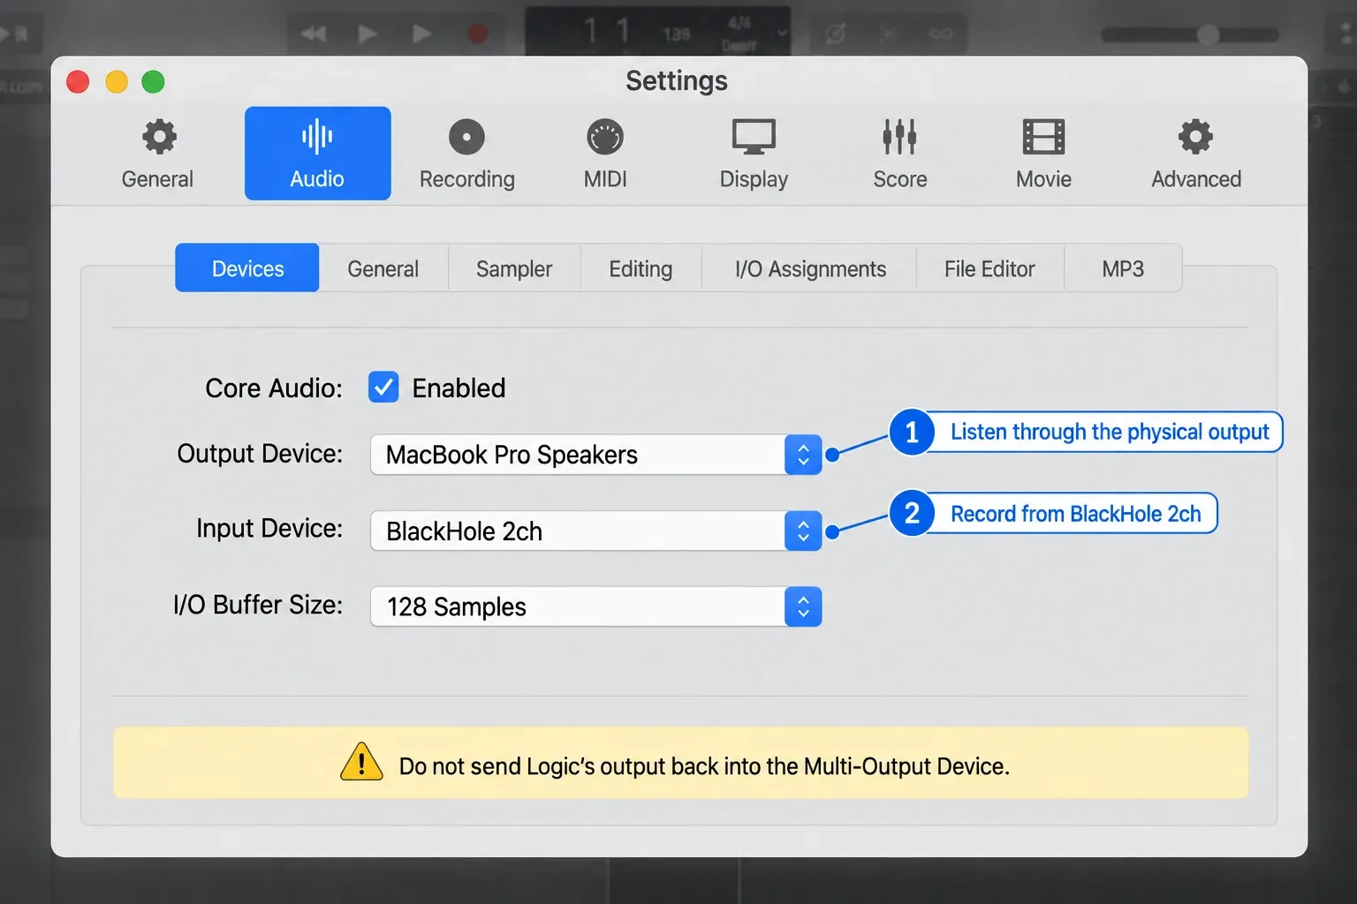Click rewind button in background transport bar
The width and height of the screenshot is (1357, 904).
pyautogui.click(x=314, y=34)
